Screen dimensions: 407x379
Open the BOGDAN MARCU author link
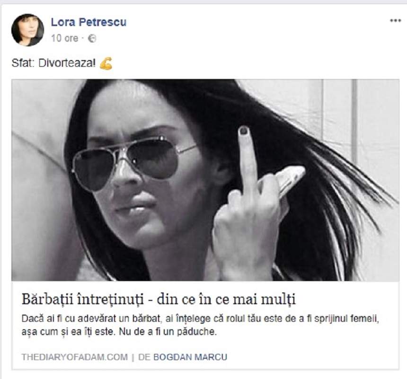tap(190, 357)
